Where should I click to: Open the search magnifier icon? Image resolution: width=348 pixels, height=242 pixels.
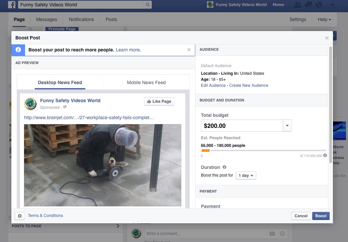[x=148, y=5]
